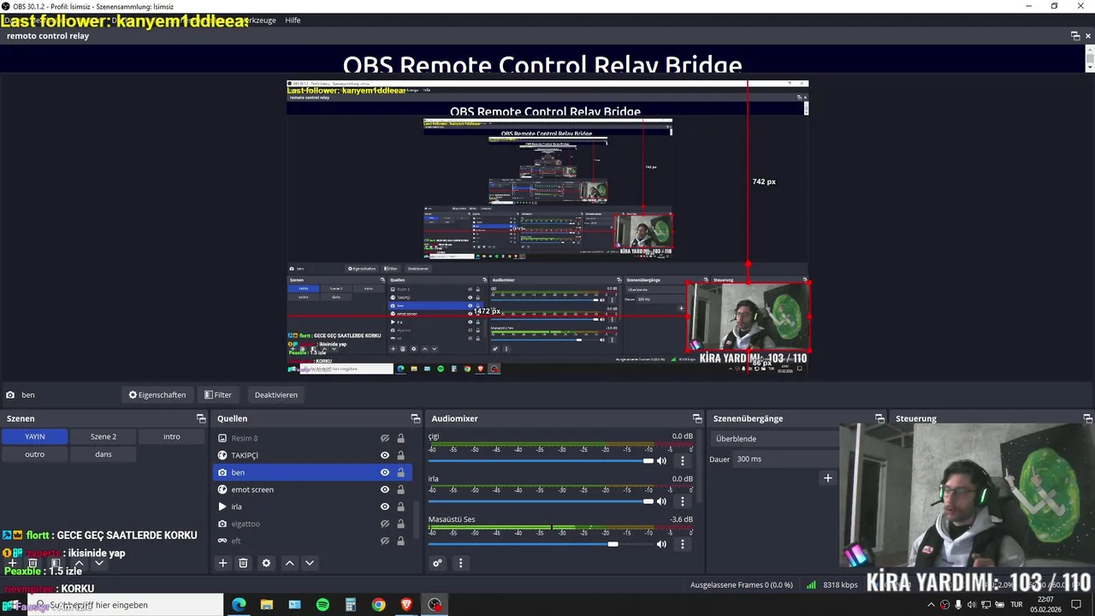This screenshot has height=616, width=1095.
Task: Remove selected source with the Quellen trash icon
Action: pos(243,563)
